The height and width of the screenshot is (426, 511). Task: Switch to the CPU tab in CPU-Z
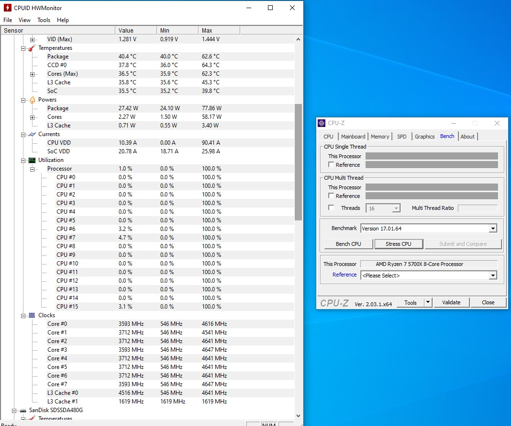[x=328, y=137]
